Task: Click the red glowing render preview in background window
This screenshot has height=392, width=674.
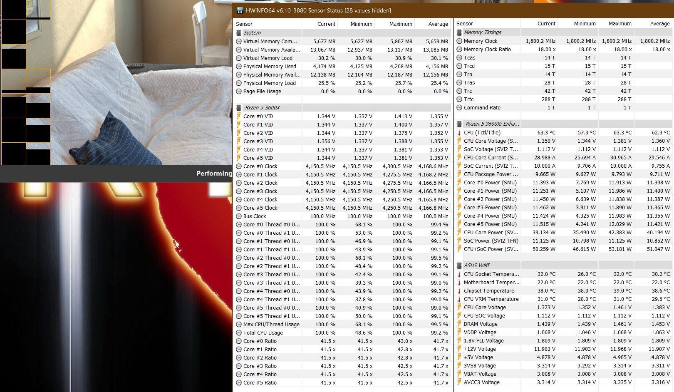Action: coord(116,287)
